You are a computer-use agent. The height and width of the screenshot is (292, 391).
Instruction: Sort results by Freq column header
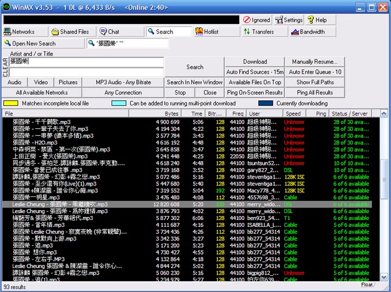pyautogui.click(x=236, y=113)
